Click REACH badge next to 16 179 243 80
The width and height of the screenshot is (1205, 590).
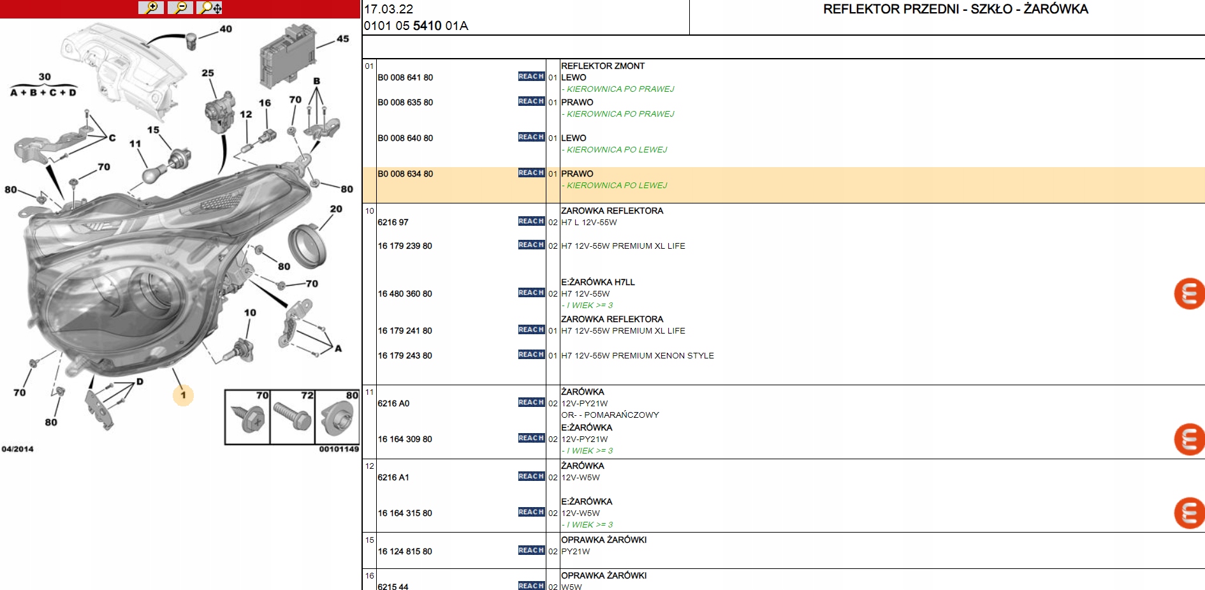[x=531, y=355]
